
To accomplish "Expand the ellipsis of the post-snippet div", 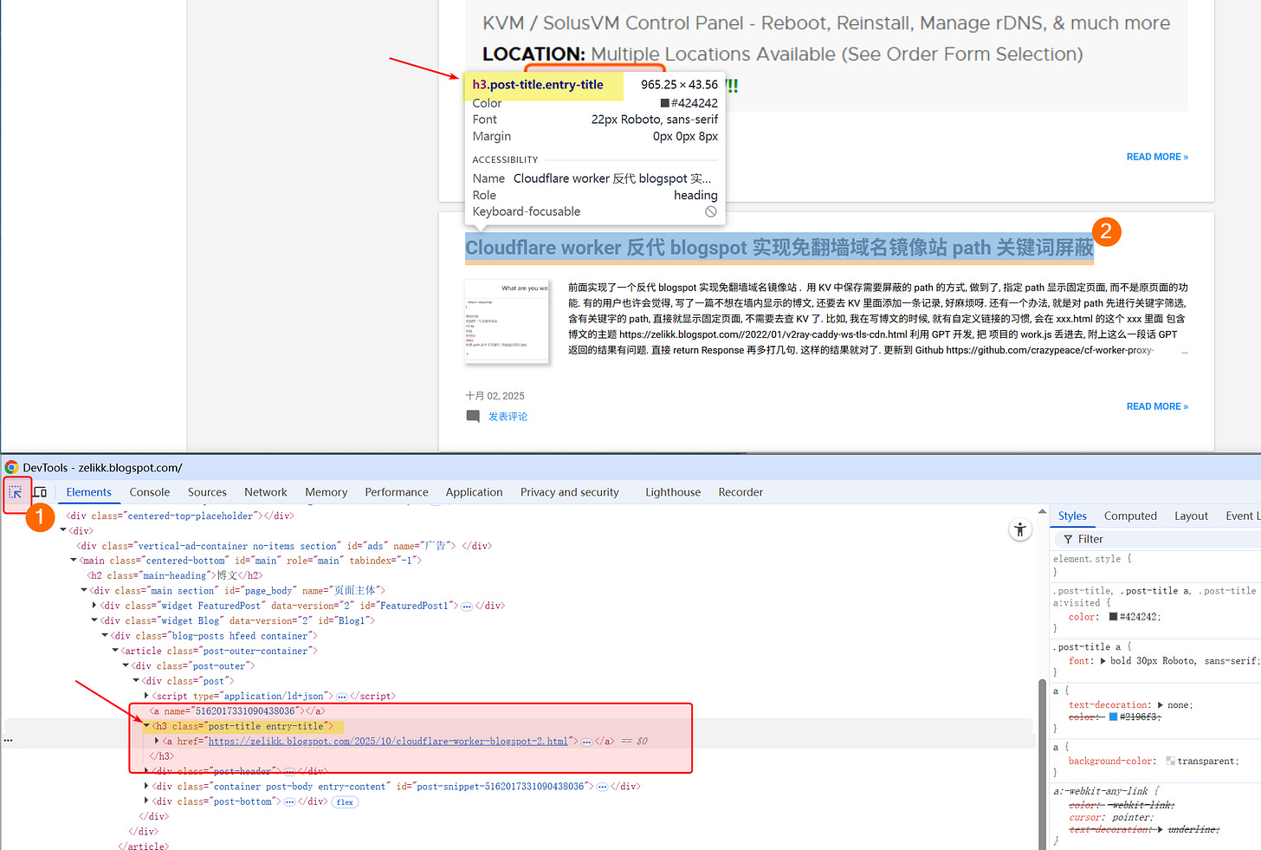I will [x=602, y=787].
